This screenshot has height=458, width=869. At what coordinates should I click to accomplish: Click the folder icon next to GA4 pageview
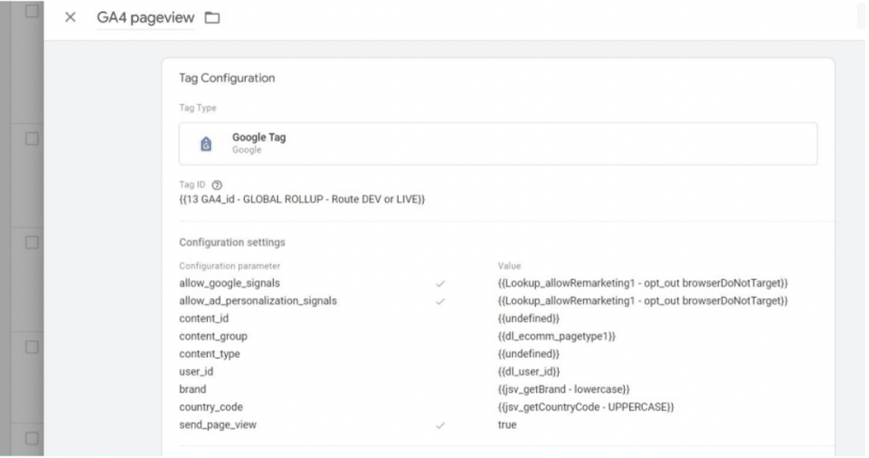click(212, 17)
